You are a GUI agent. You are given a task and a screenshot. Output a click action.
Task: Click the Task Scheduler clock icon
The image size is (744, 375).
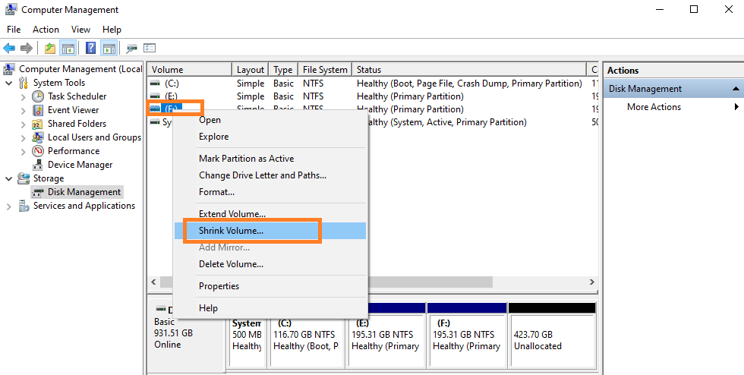click(x=38, y=96)
